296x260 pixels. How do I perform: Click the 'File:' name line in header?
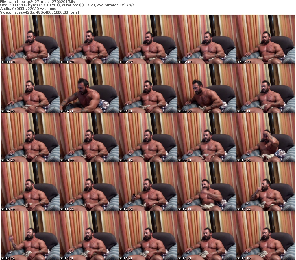(38, 2)
